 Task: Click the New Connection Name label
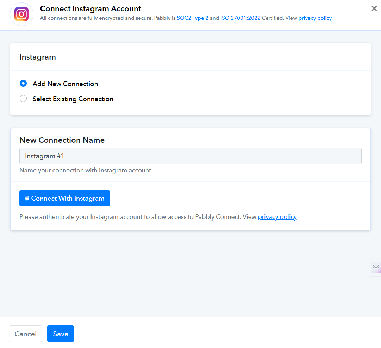pyautogui.click(x=62, y=140)
